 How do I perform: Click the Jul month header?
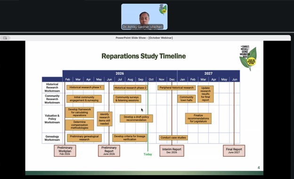(120, 79)
